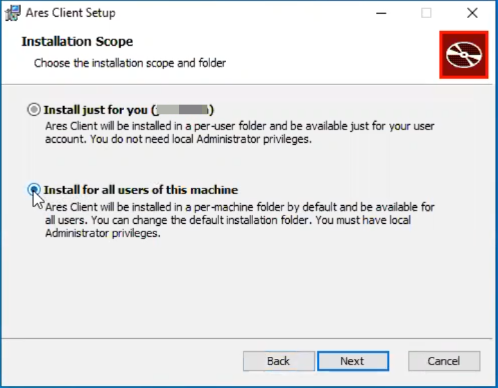Click the blurred username in parentheses
The height and width of the screenshot is (388, 498).
[x=182, y=109]
